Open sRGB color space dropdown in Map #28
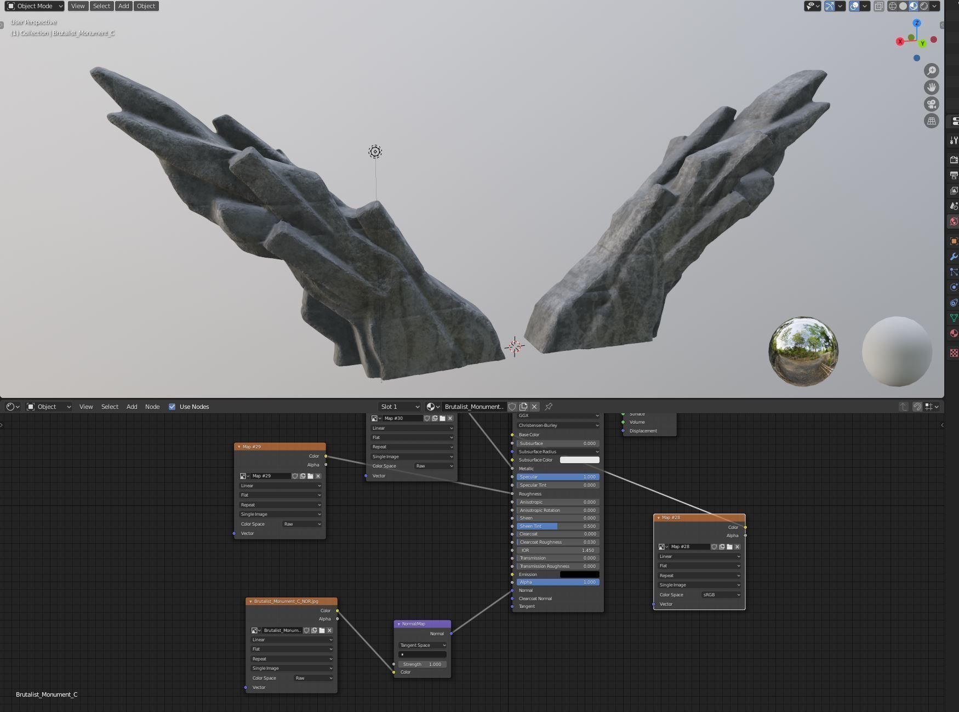The height and width of the screenshot is (712, 959). click(721, 595)
